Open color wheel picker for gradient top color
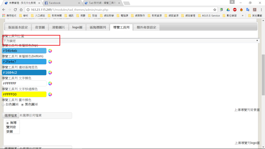 [x=50, y=51]
